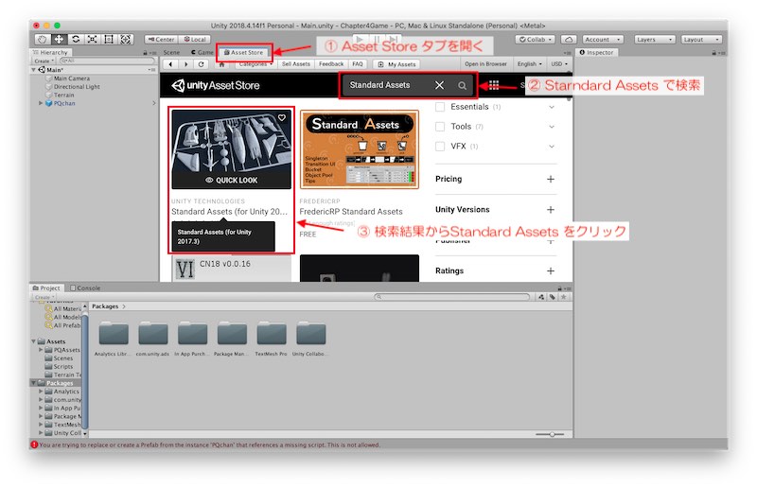Open FredericRP Standard Assets thumbnail
The height and width of the screenshot is (488, 757).
(360, 149)
